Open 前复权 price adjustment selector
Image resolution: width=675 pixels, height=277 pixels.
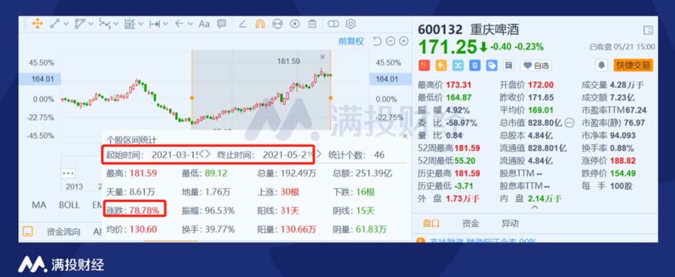[351, 41]
